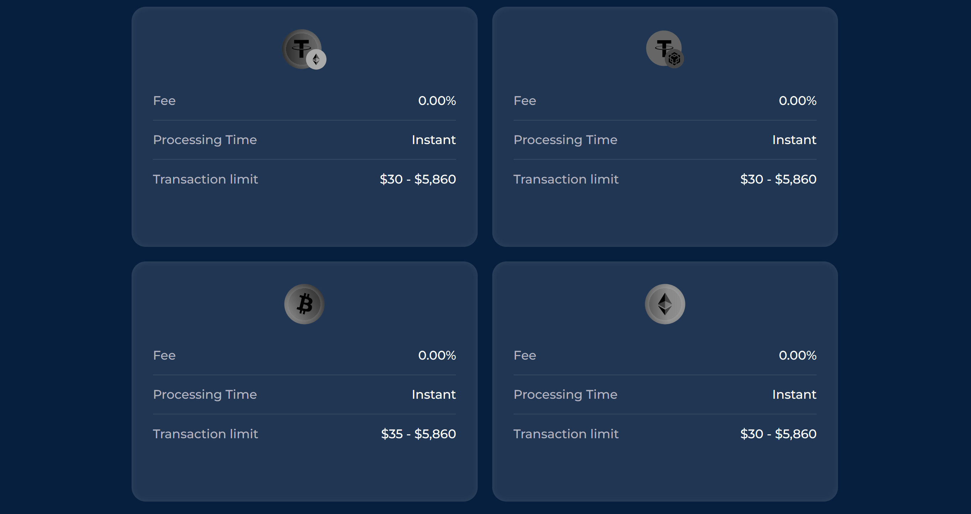Screen dimensions: 971x514
Task: Click the Fee label in the Bitcoin card
Action: 164,355
